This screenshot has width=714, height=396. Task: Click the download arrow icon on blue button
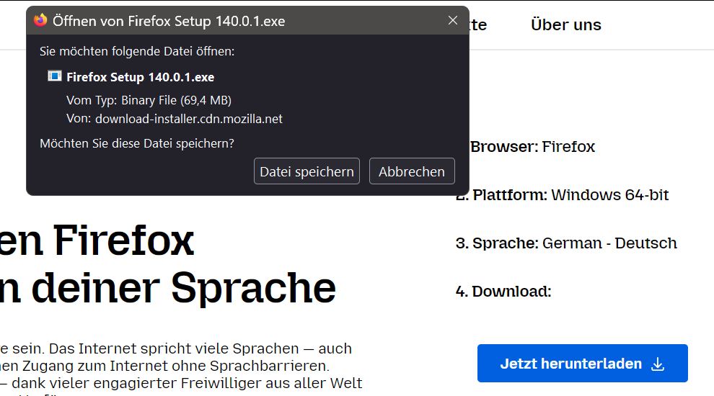[658, 364]
